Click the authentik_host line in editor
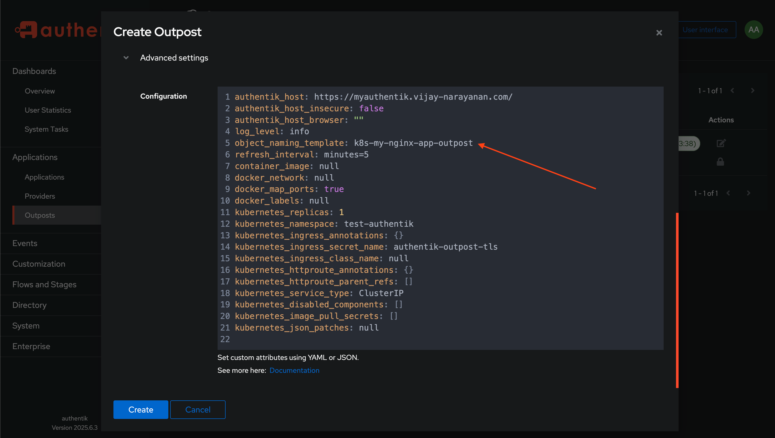 pyautogui.click(x=373, y=97)
